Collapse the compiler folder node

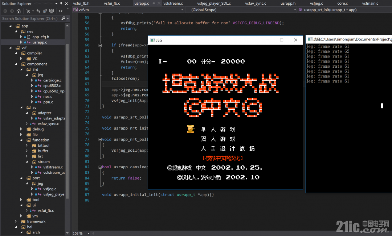[16, 53]
